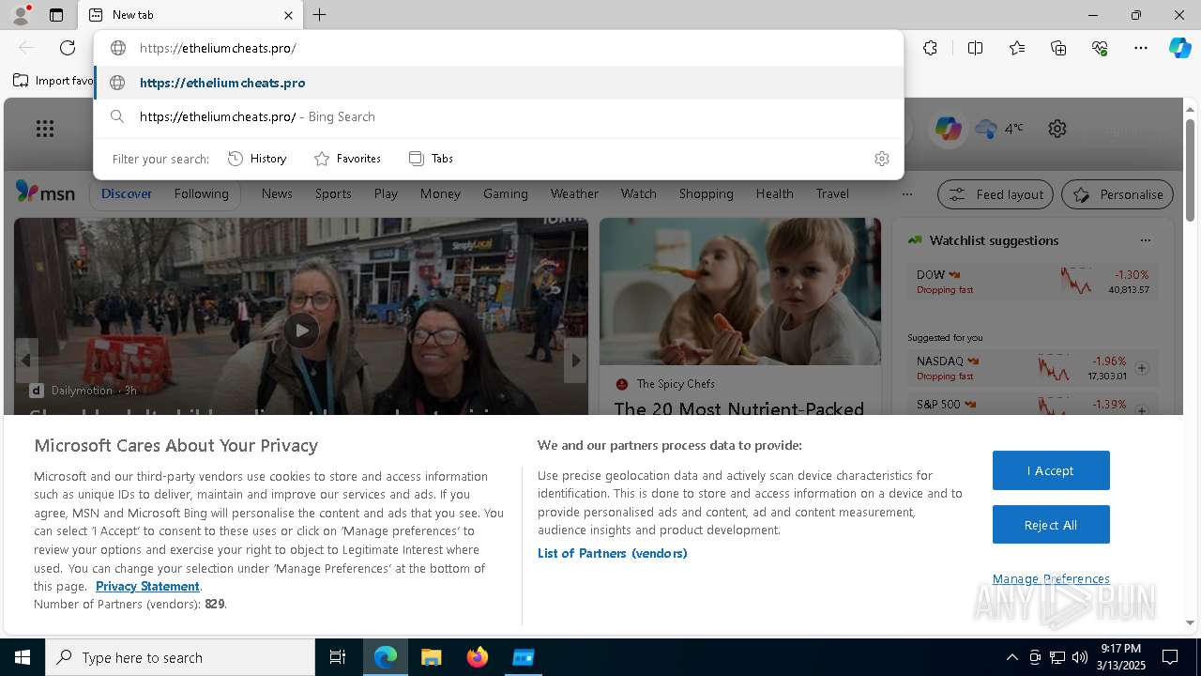
Task: Open File Explorer from taskbar
Action: (x=431, y=657)
